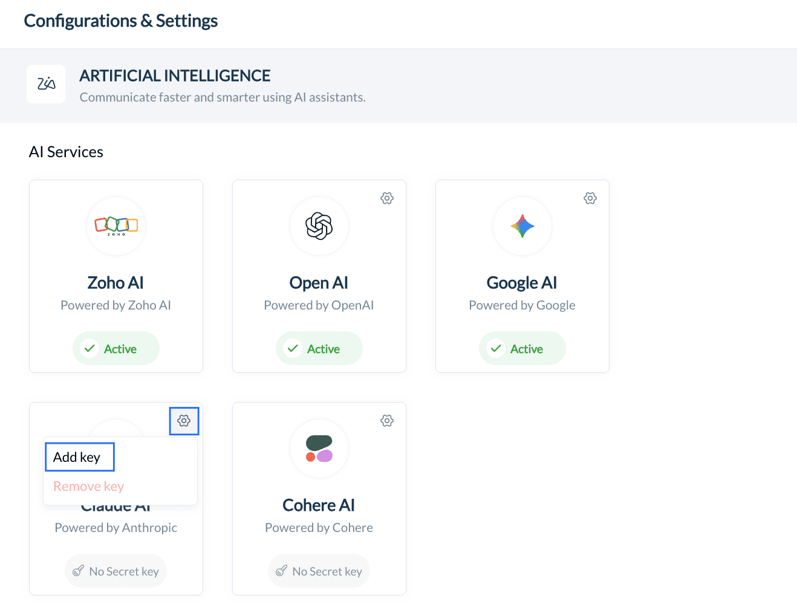Click the 'Powered by OpenAI' text
Image resolution: width=797 pixels, height=613 pixels.
pos(319,305)
